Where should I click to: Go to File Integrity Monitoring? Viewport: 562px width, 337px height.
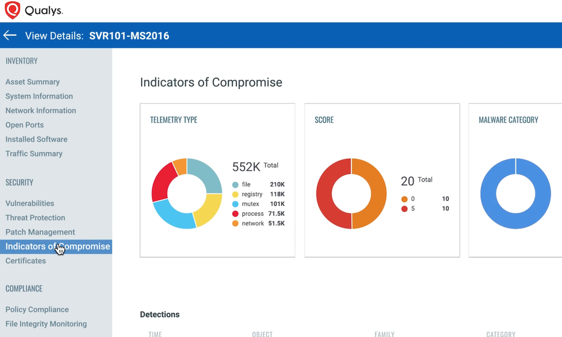point(46,324)
